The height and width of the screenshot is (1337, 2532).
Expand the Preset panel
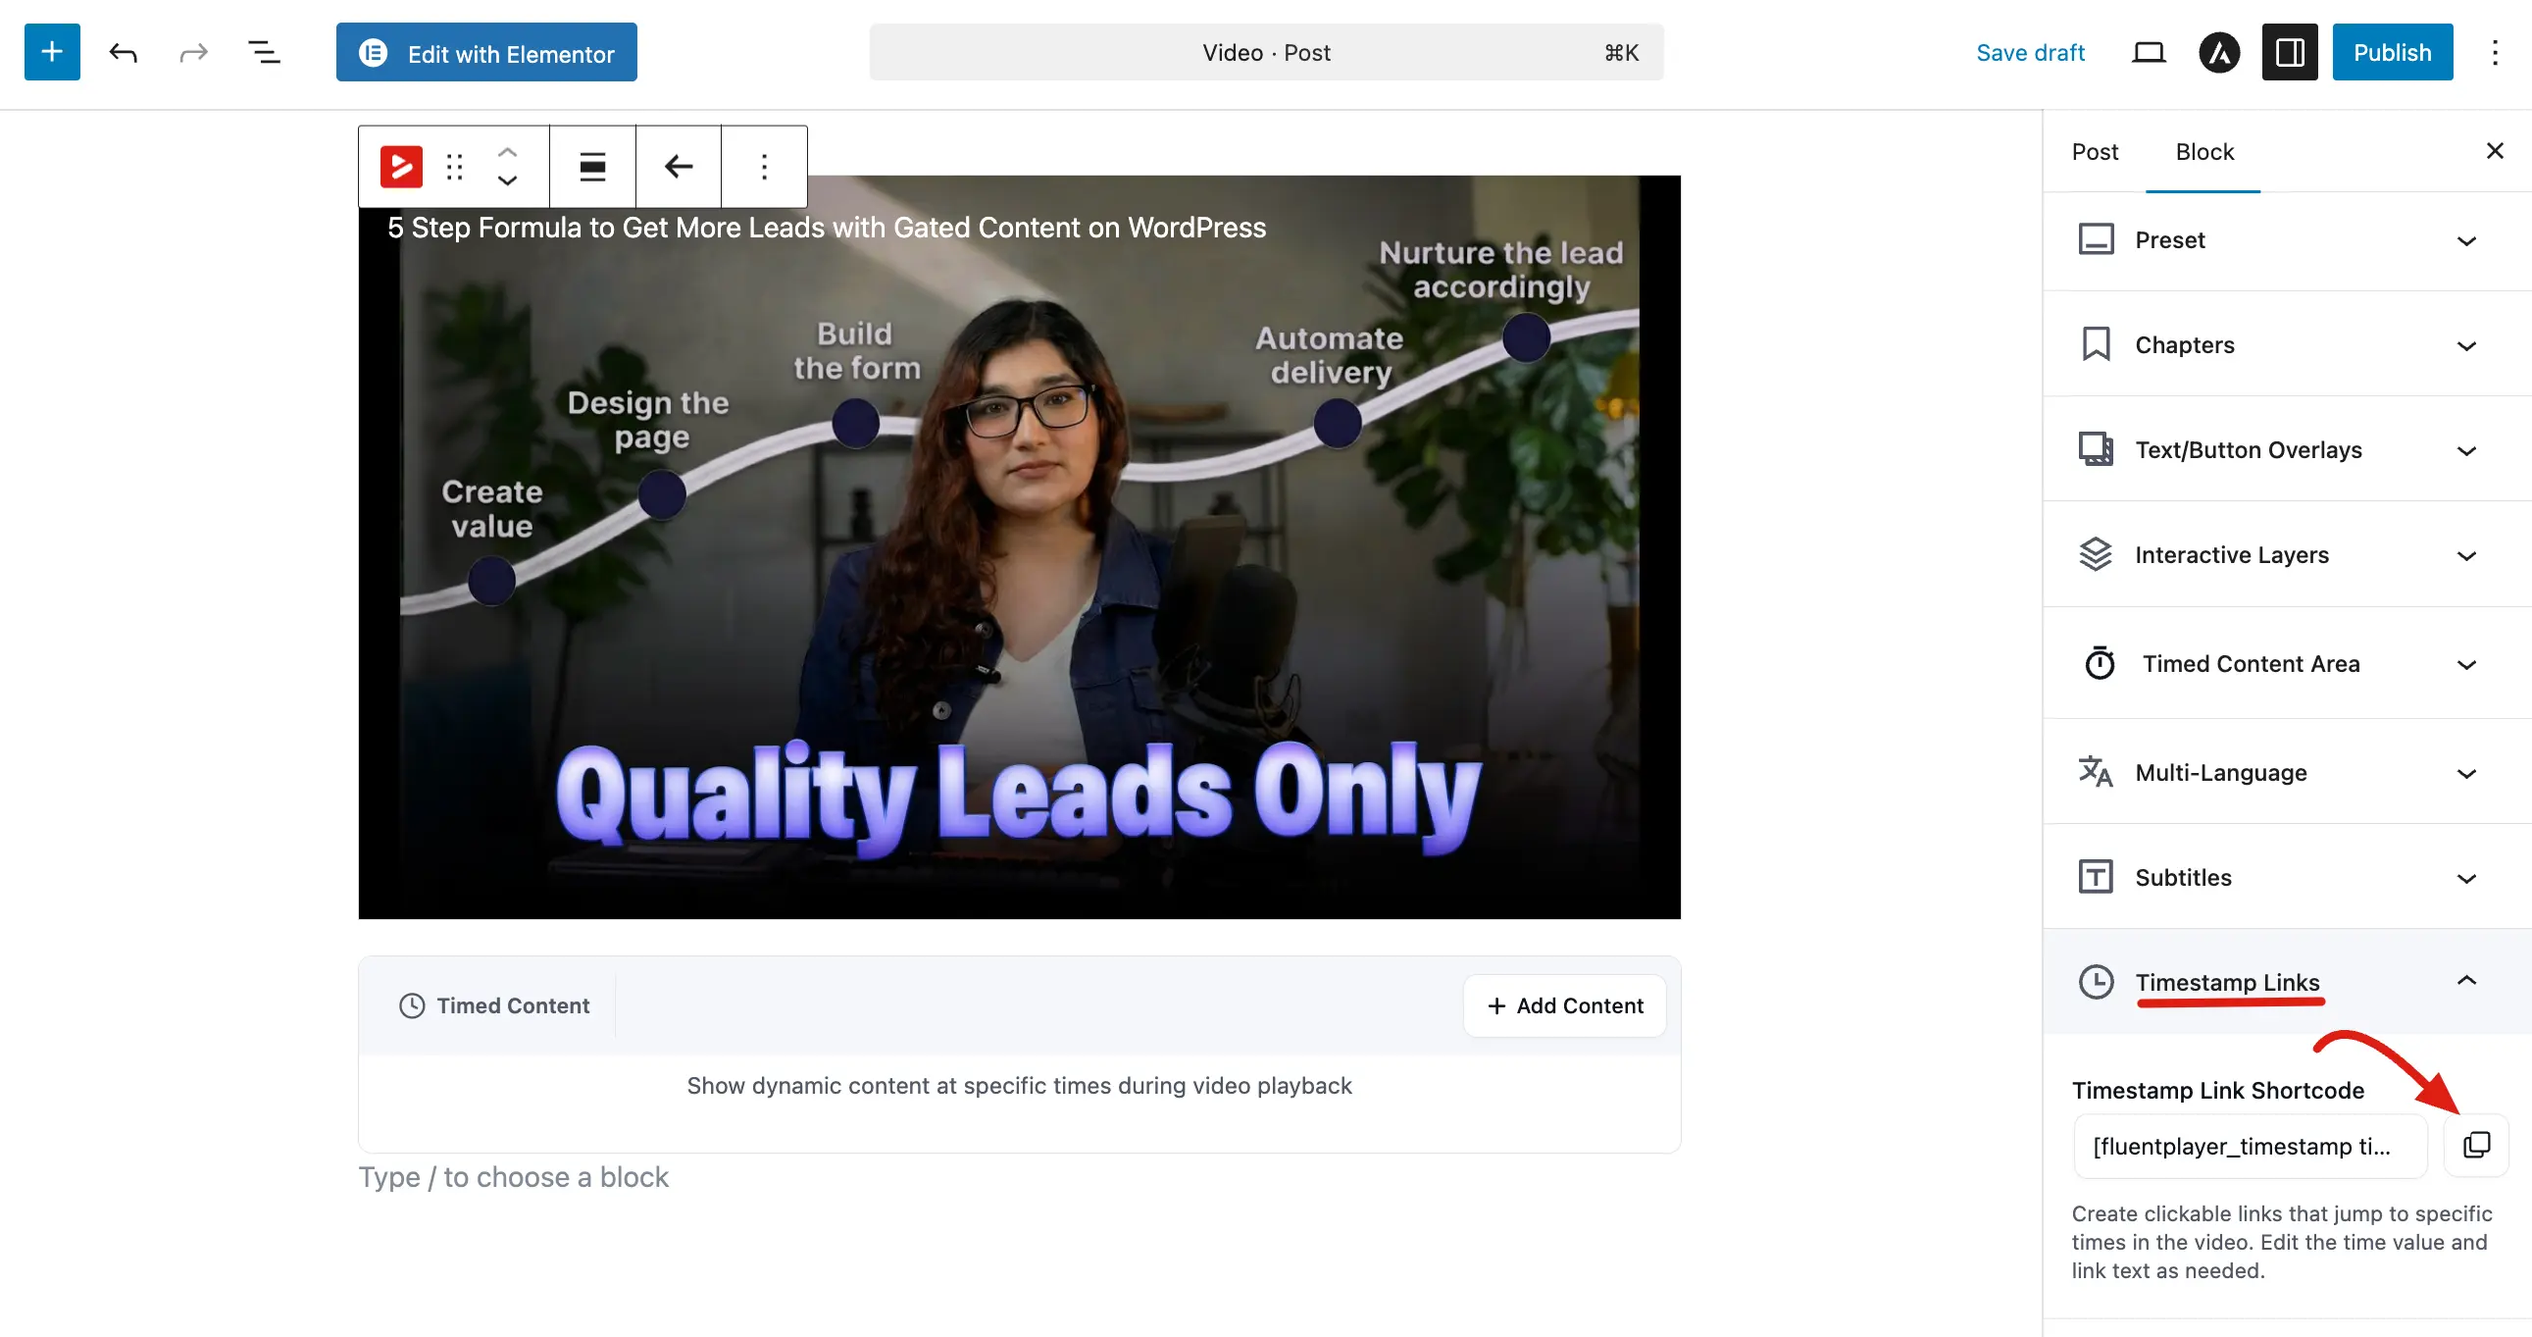[2287, 241]
